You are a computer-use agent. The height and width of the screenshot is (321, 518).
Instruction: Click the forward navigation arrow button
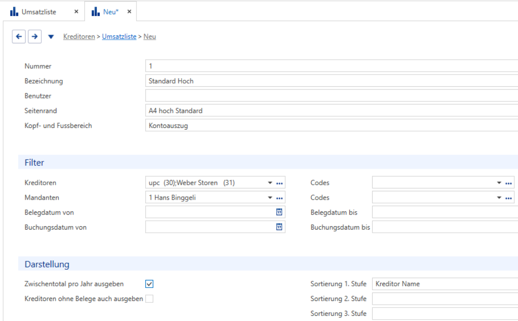pyautogui.click(x=34, y=36)
